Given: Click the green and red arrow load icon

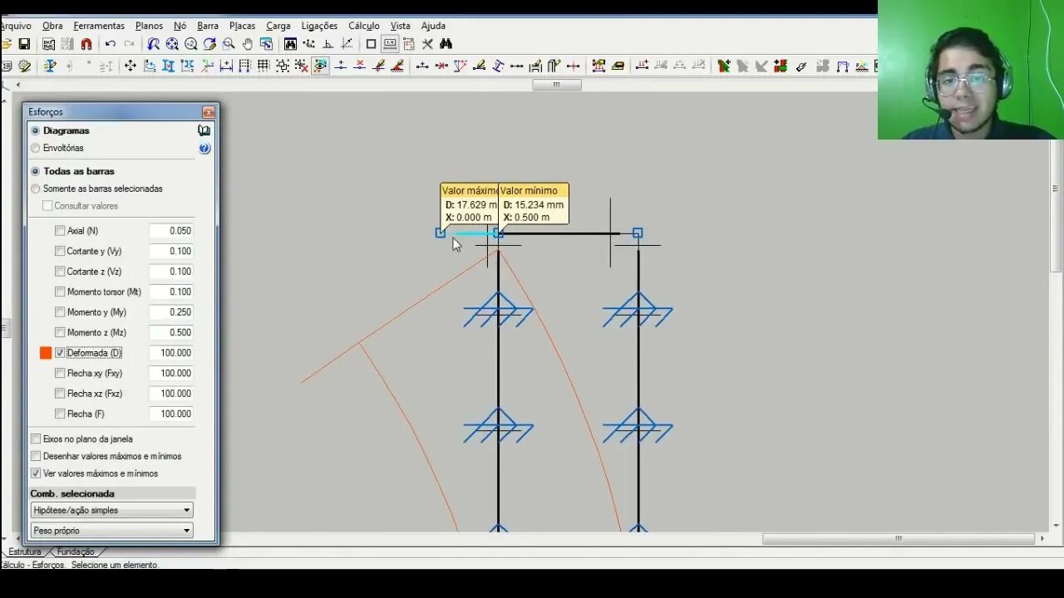Looking at the screenshot, I should coord(724,66).
